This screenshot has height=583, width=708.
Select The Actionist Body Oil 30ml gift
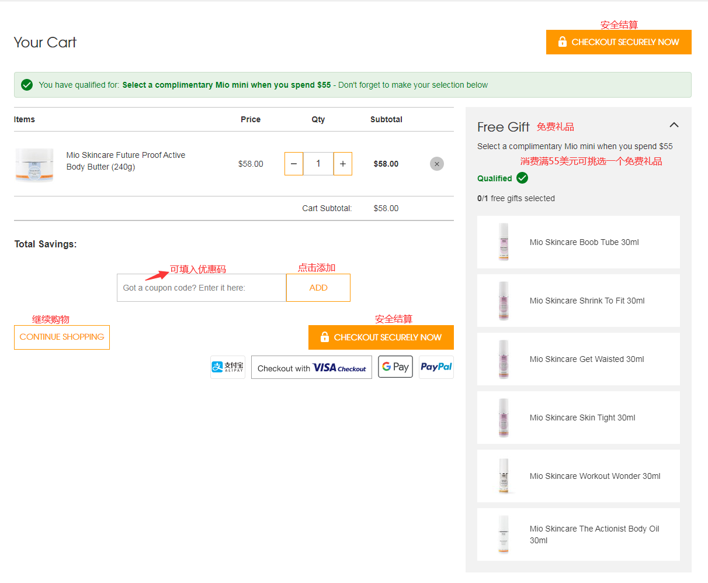coord(578,534)
